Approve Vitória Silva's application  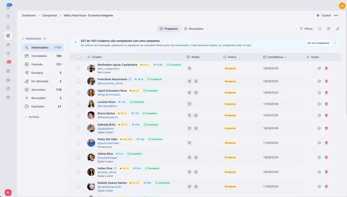319,157
